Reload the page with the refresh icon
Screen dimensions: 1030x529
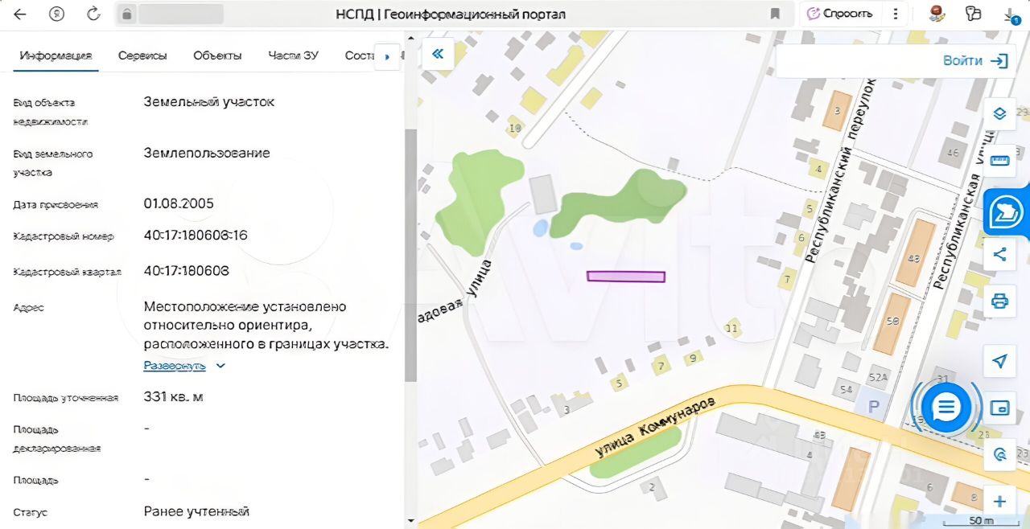[93, 14]
